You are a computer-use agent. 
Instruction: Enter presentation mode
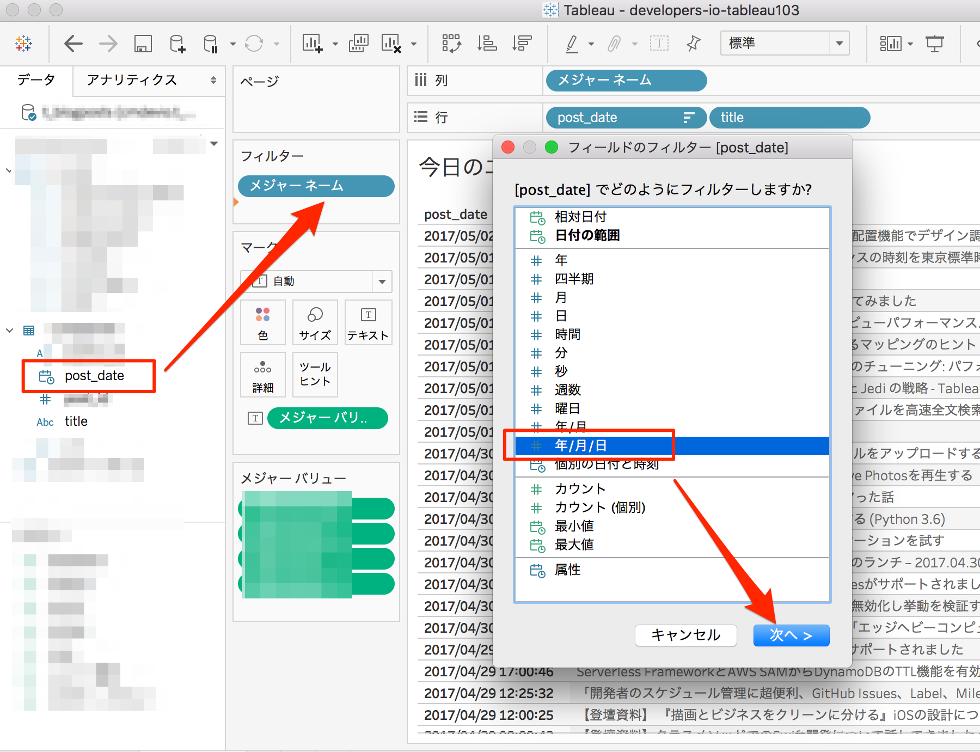tap(935, 44)
